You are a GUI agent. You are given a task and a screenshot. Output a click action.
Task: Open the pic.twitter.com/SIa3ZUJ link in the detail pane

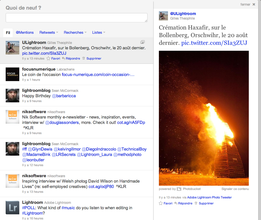[214, 43]
